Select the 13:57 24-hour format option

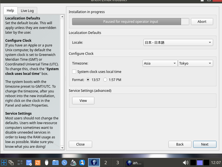tap(88, 80)
